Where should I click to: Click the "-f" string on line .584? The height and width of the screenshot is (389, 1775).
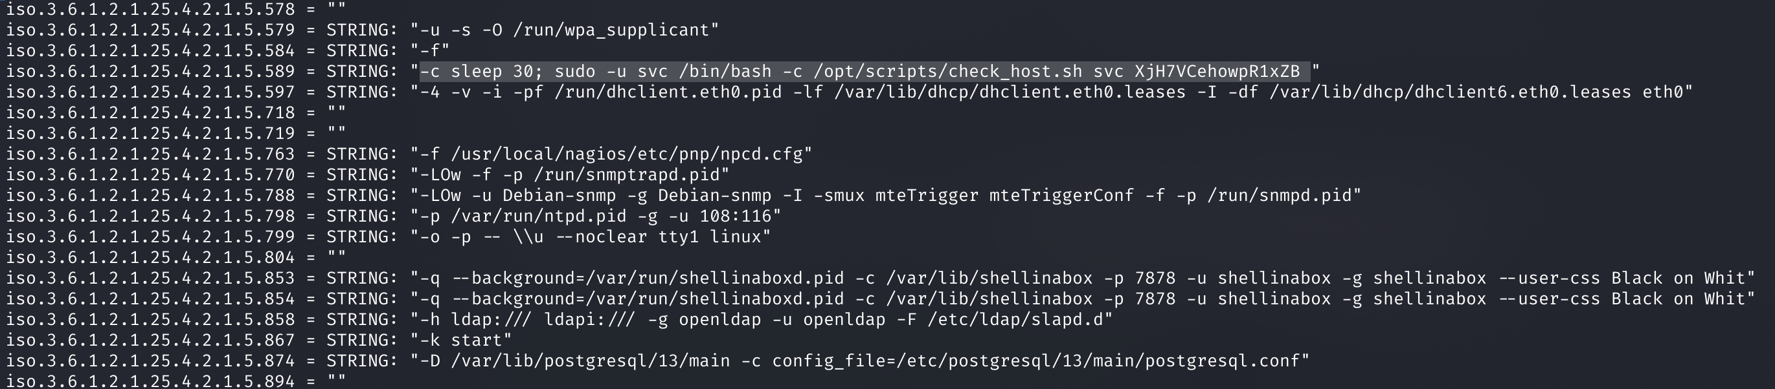(430, 51)
